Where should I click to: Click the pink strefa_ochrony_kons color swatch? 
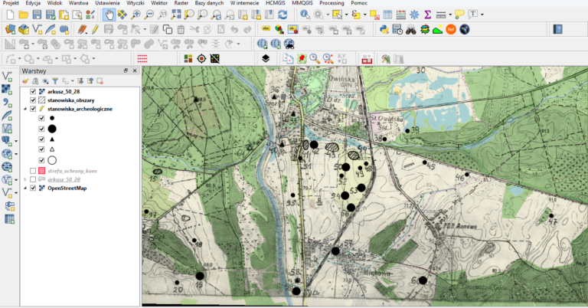(41, 171)
